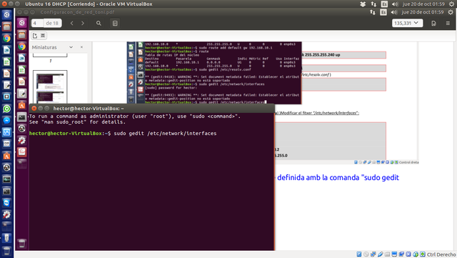Open Files in the purple VM launcher
The height and width of the screenshot is (258, 457).
pos(22,35)
